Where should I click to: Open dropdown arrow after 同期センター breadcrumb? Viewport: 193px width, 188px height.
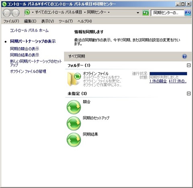tap(109, 12)
